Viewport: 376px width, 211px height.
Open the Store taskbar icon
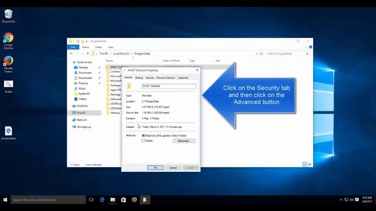(x=123, y=199)
